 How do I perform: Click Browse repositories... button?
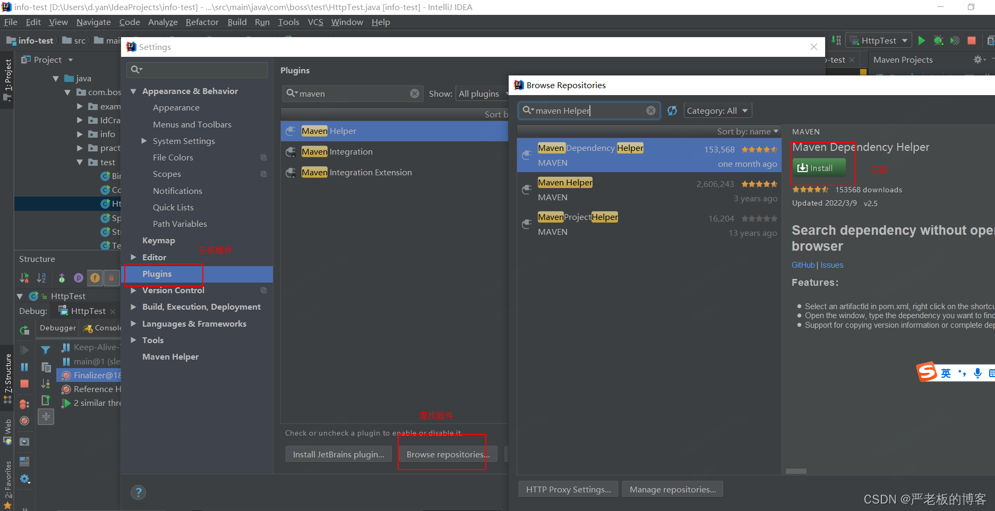tap(448, 454)
